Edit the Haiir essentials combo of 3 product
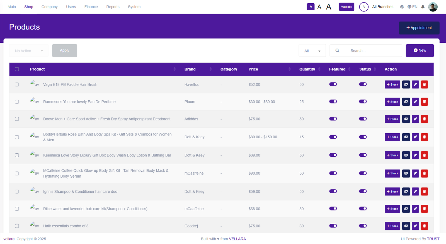The image size is (446, 244). pyautogui.click(x=415, y=226)
